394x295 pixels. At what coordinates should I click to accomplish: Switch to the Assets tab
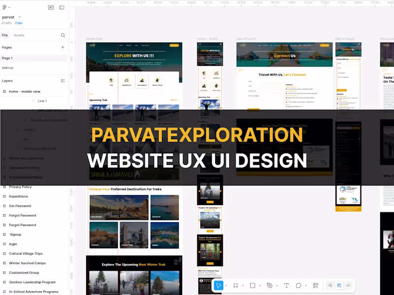coord(19,35)
